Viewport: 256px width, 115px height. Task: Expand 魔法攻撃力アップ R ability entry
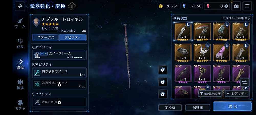59,73
